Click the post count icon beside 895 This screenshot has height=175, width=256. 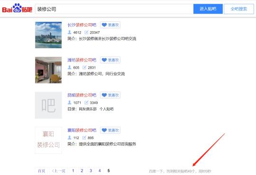84,138
